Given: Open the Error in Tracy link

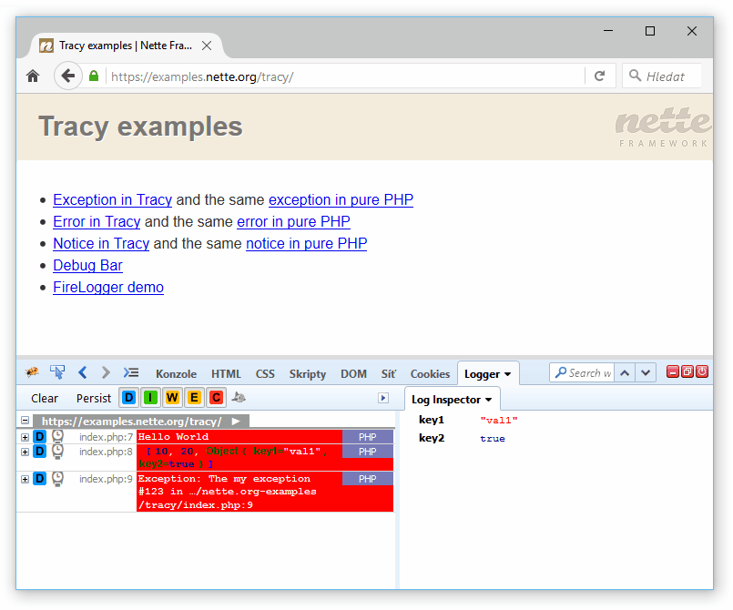Looking at the screenshot, I should (97, 221).
